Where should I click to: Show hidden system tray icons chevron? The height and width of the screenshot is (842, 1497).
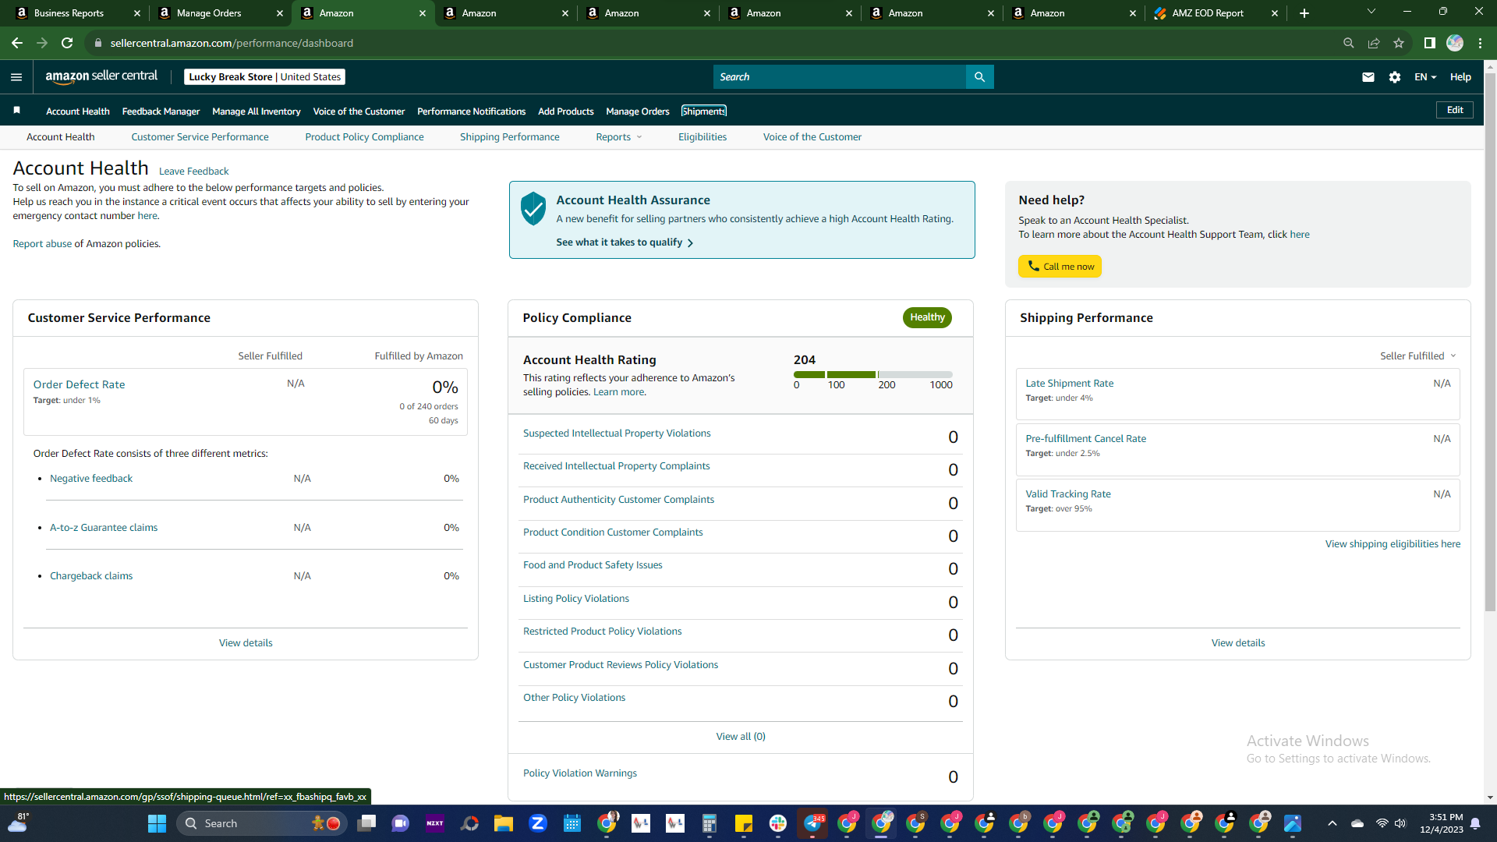pos(1332,823)
